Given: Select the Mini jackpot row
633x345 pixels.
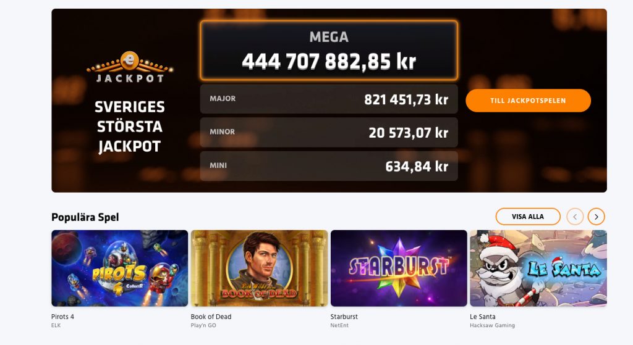Looking at the screenshot, I should [x=329, y=166].
